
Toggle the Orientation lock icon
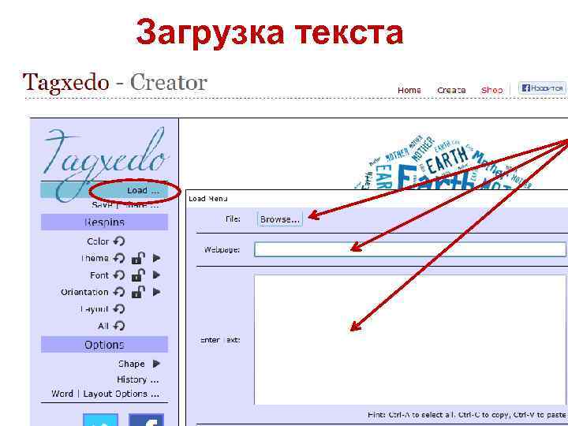tap(138, 292)
